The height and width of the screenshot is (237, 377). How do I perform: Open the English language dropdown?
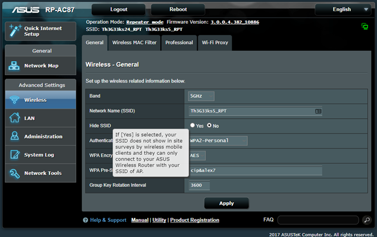coord(344,9)
